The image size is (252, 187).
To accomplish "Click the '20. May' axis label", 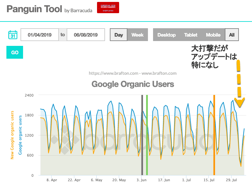I will click(119, 180).
